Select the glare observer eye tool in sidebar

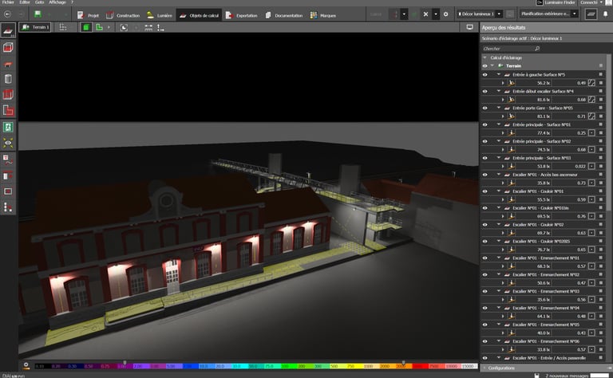pos(8,143)
